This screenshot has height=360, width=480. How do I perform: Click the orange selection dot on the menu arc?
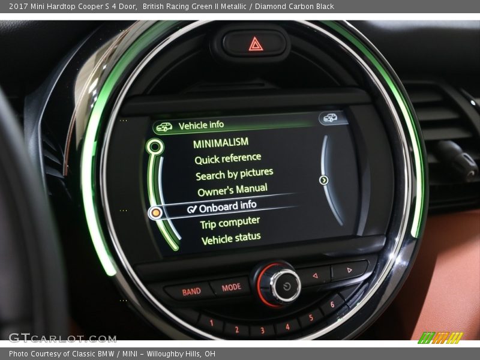click(156, 212)
